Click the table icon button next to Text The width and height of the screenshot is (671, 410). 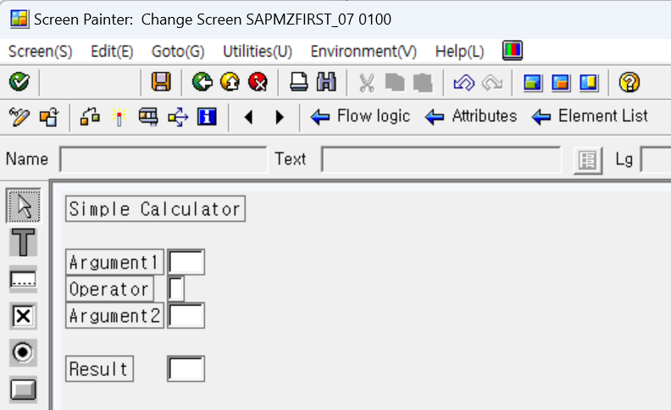[x=588, y=160]
